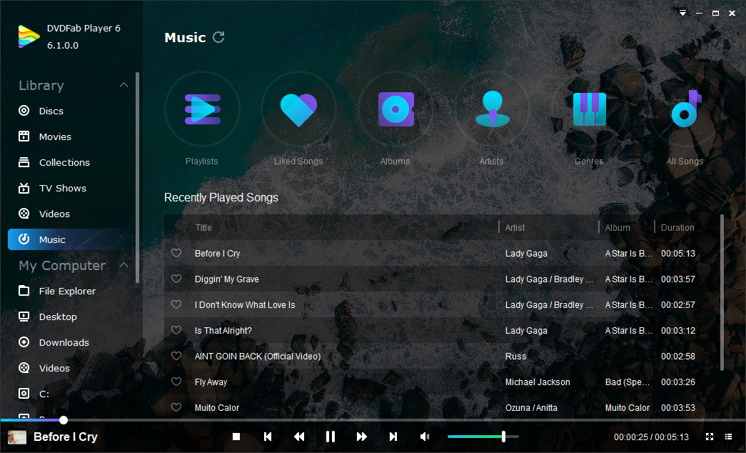Enter fullscreen mode
Screen dimensions: 746x453
[710, 437]
